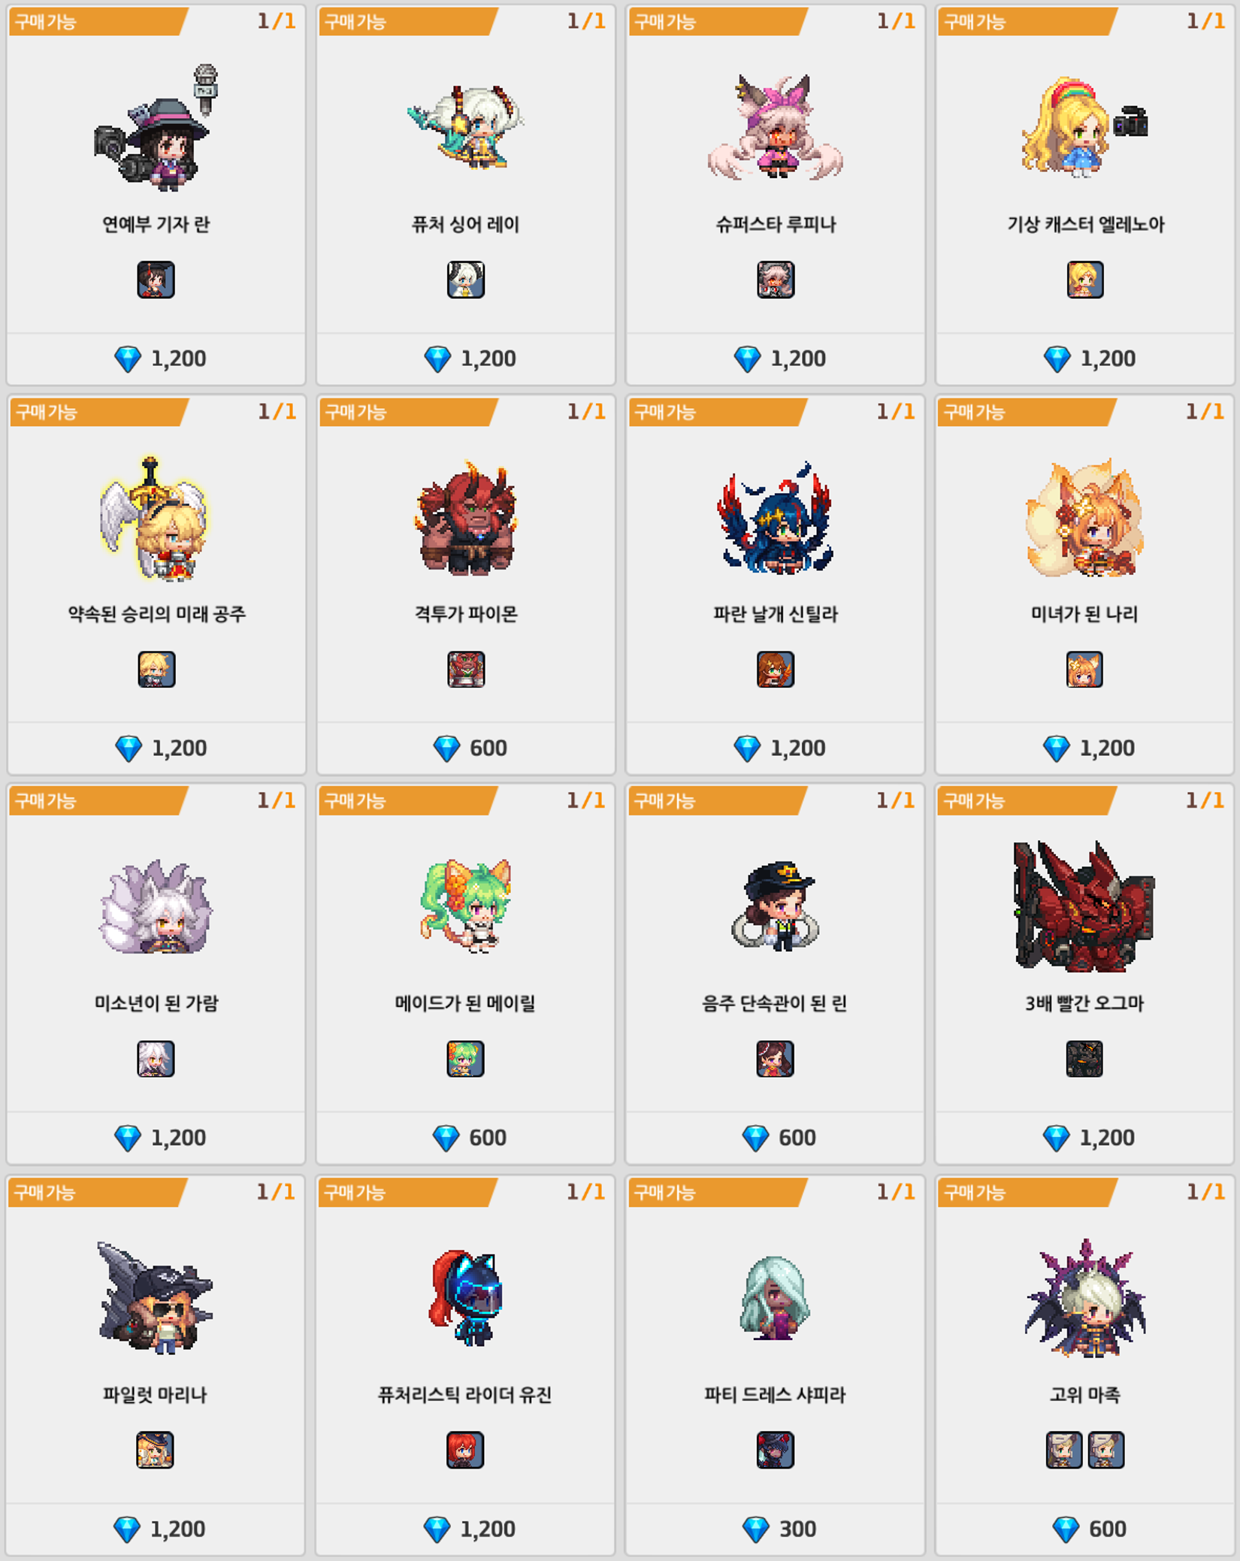Click the 연예부 기자 란 character portrait icon

(156, 280)
